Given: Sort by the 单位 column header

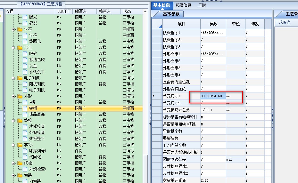Looking at the screenshot, I should point(236,24).
